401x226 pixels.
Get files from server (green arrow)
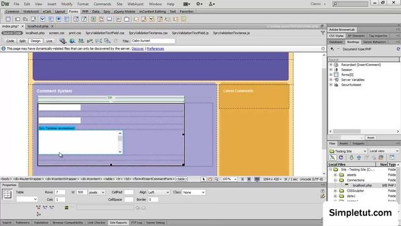click(352, 158)
